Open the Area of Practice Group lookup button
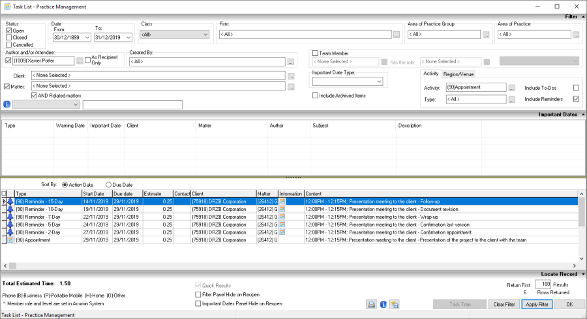This screenshot has height=319, width=587. coord(486,35)
